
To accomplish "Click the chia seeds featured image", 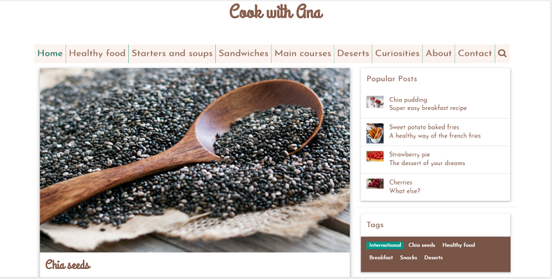I will [x=194, y=160].
